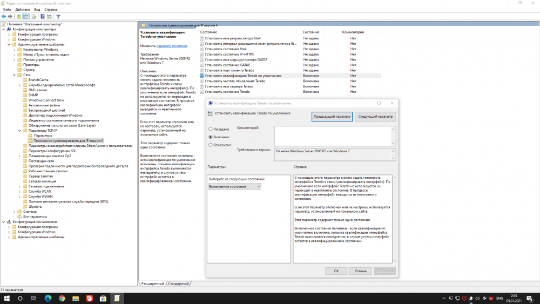Select 'Установить порт клиента Teredo' in list
Viewport: 540px width, 304px height.
pyautogui.click(x=230, y=70)
